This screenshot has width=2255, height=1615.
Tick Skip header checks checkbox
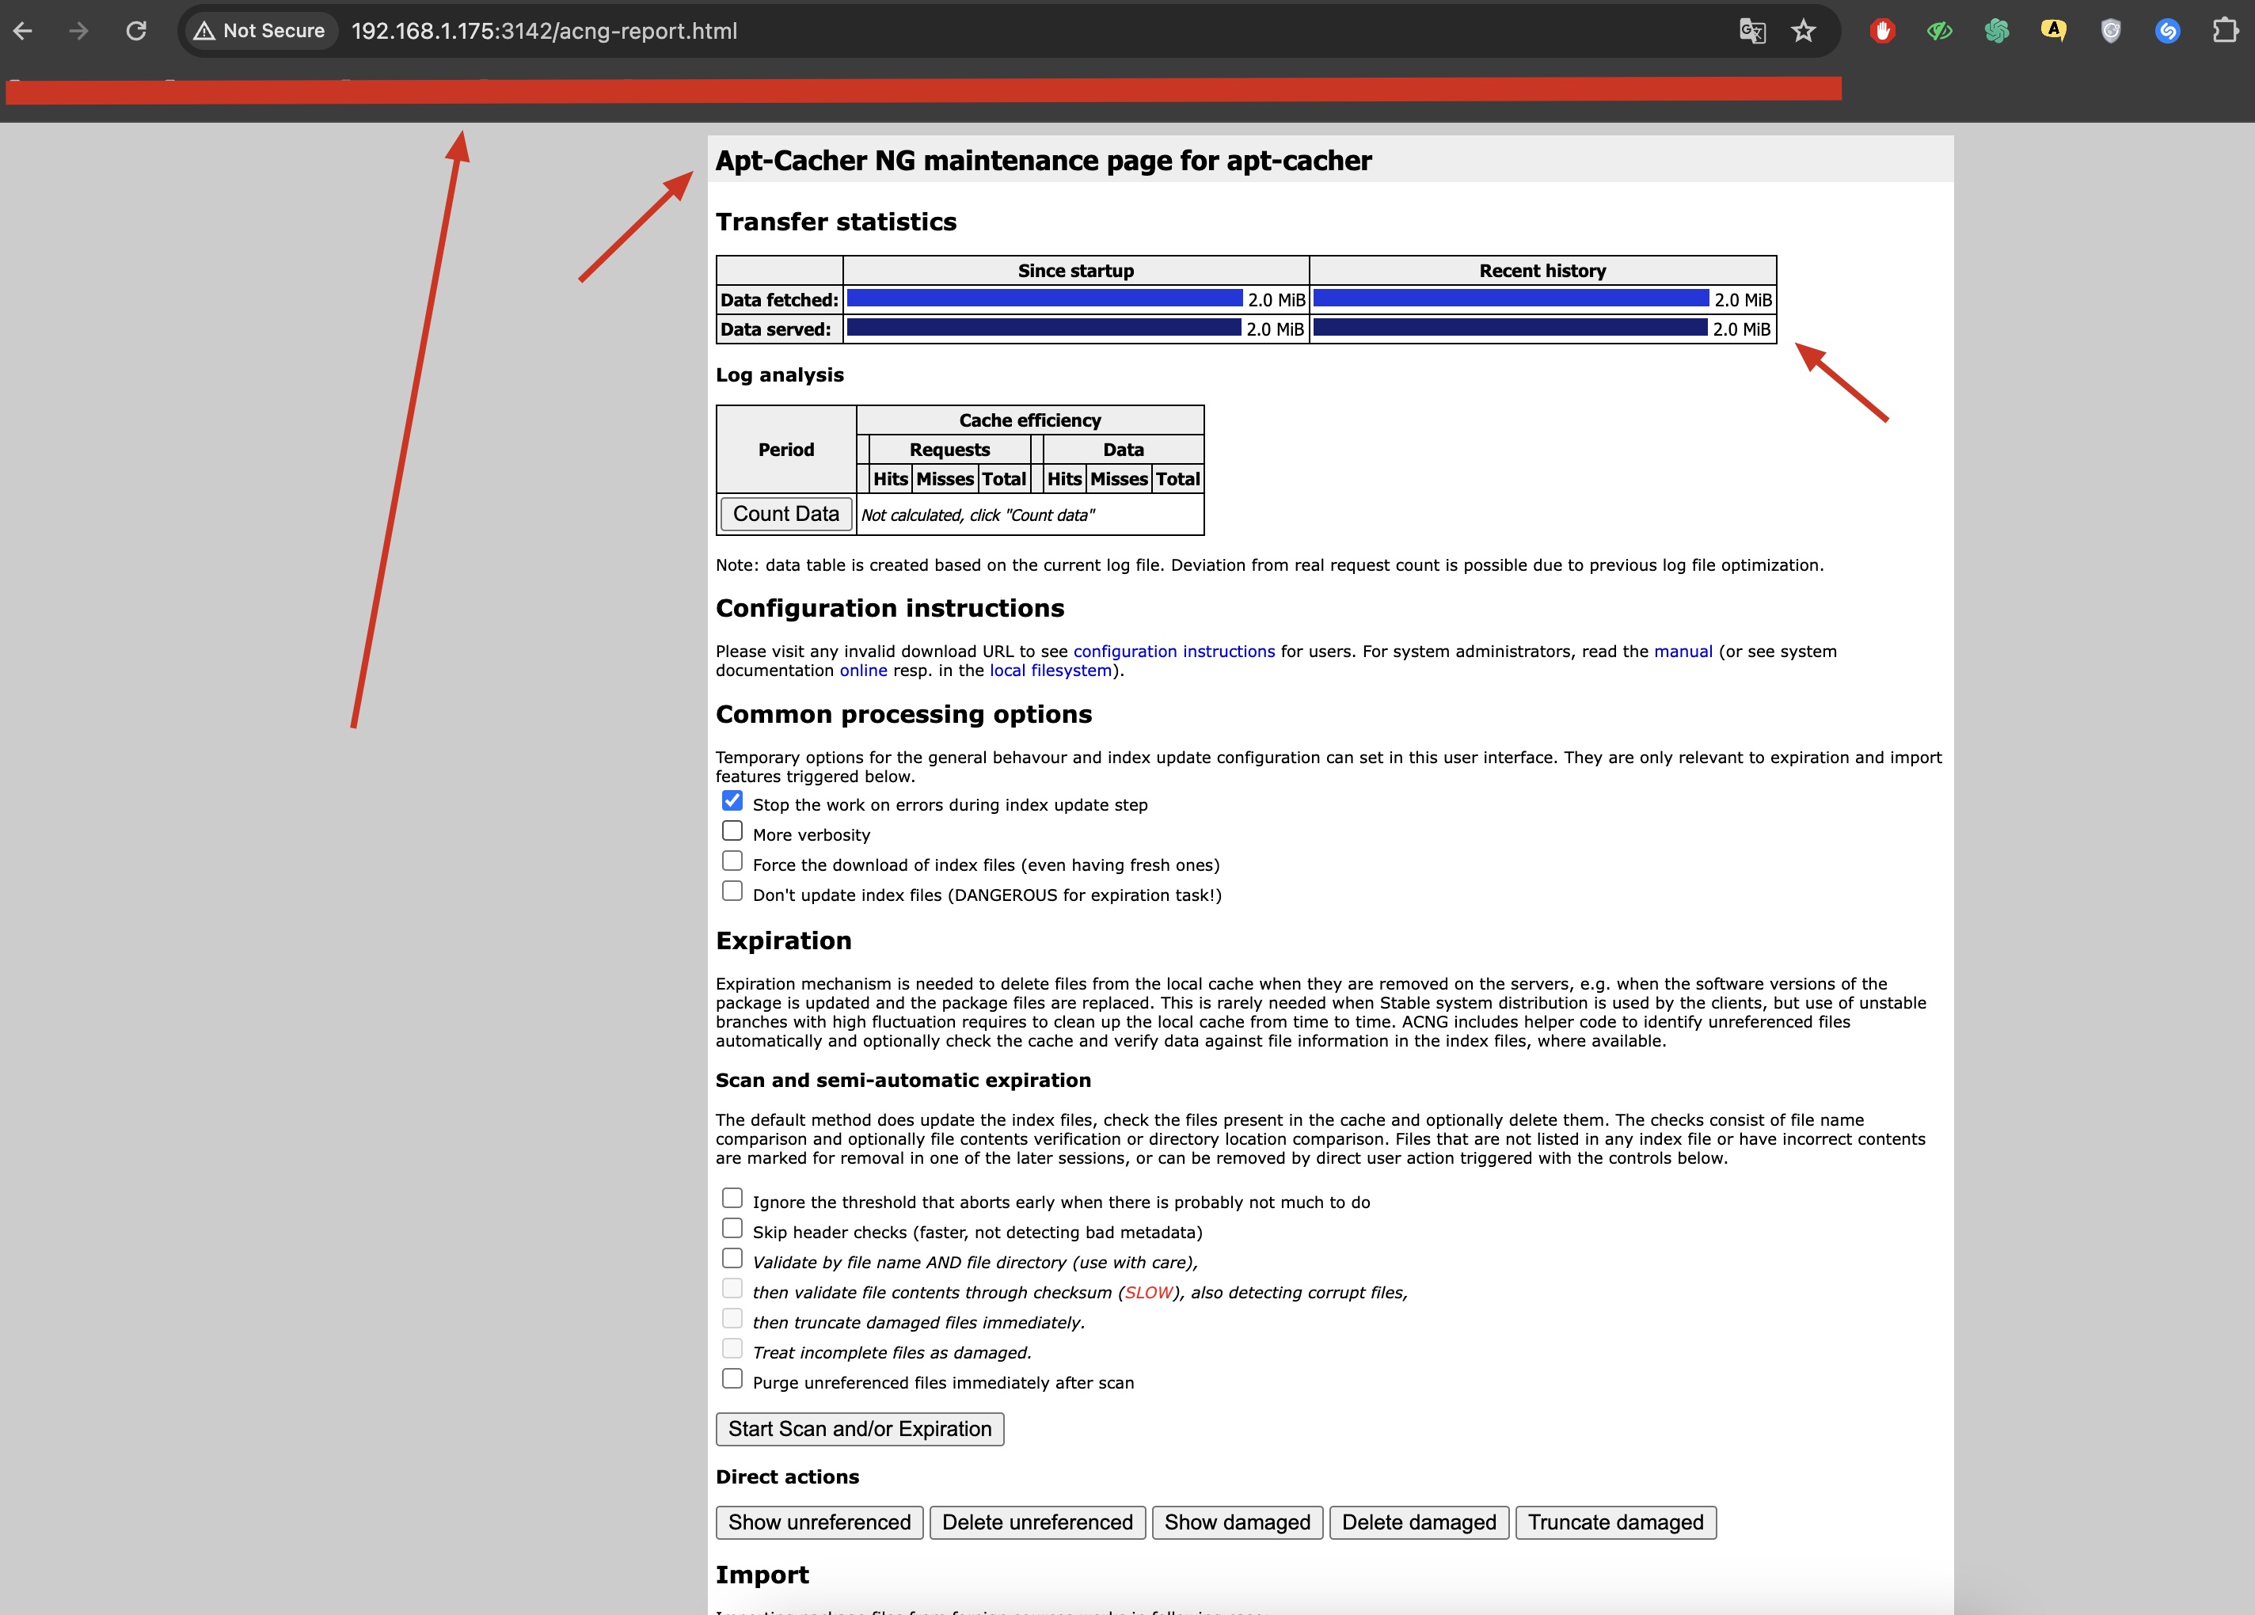coord(732,1227)
